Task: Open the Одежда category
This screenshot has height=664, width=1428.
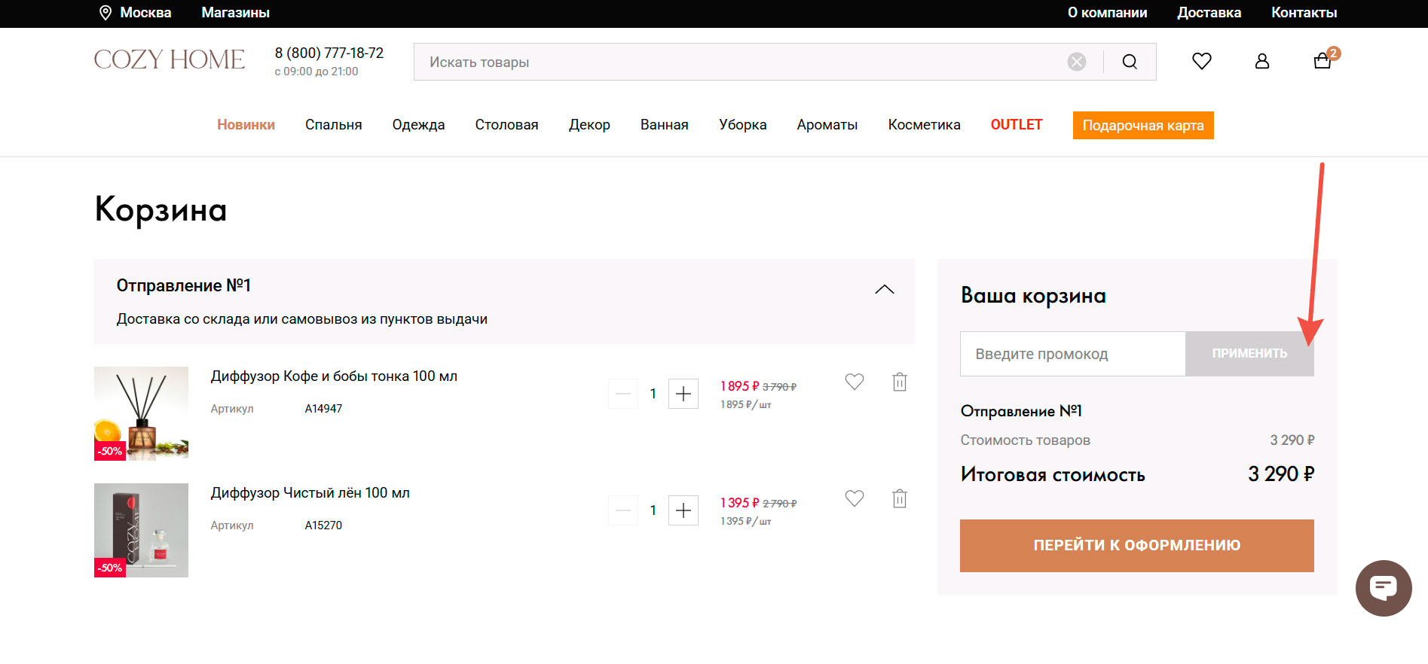Action: click(x=418, y=125)
